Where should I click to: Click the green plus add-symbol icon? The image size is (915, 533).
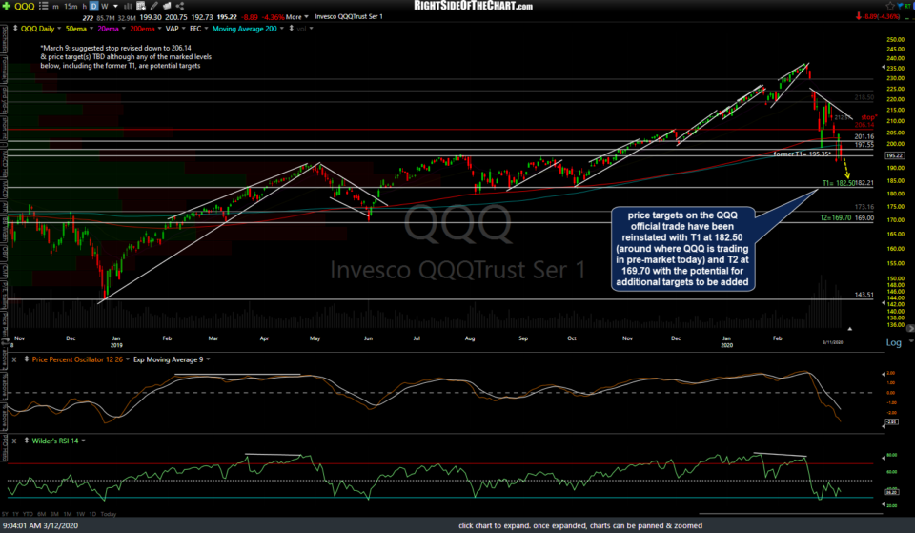[7, 6]
